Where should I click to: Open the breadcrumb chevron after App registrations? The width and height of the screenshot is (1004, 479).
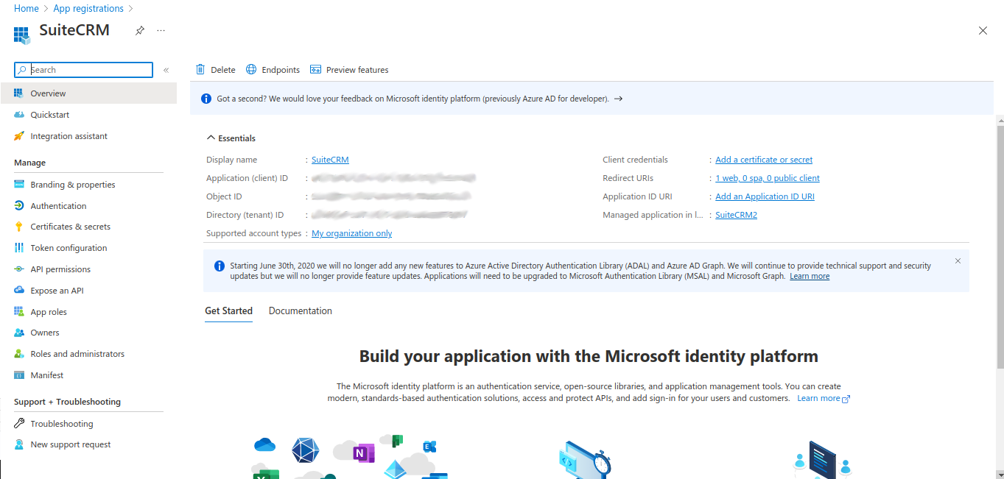click(x=130, y=8)
